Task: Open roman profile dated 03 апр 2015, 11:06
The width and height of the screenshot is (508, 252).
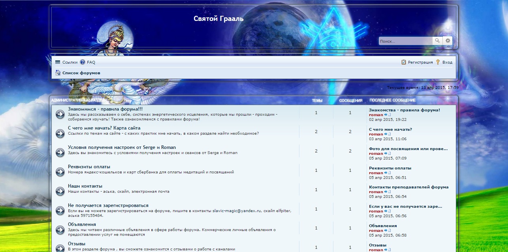Action: [376, 134]
